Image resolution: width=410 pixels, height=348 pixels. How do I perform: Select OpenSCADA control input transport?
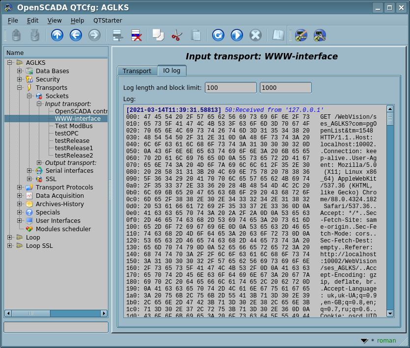tap(81, 111)
